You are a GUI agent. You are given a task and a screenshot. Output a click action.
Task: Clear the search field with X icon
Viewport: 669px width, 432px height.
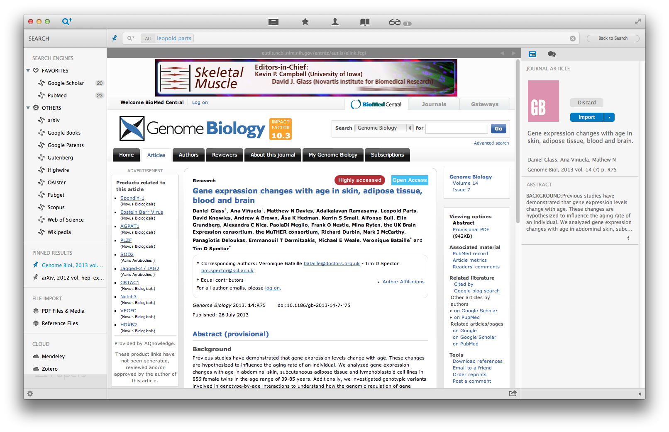[x=573, y=39]
